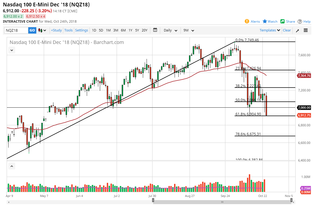Click inside the NQZ18 symbol input field
314x206 pixels.
point(16,30)
